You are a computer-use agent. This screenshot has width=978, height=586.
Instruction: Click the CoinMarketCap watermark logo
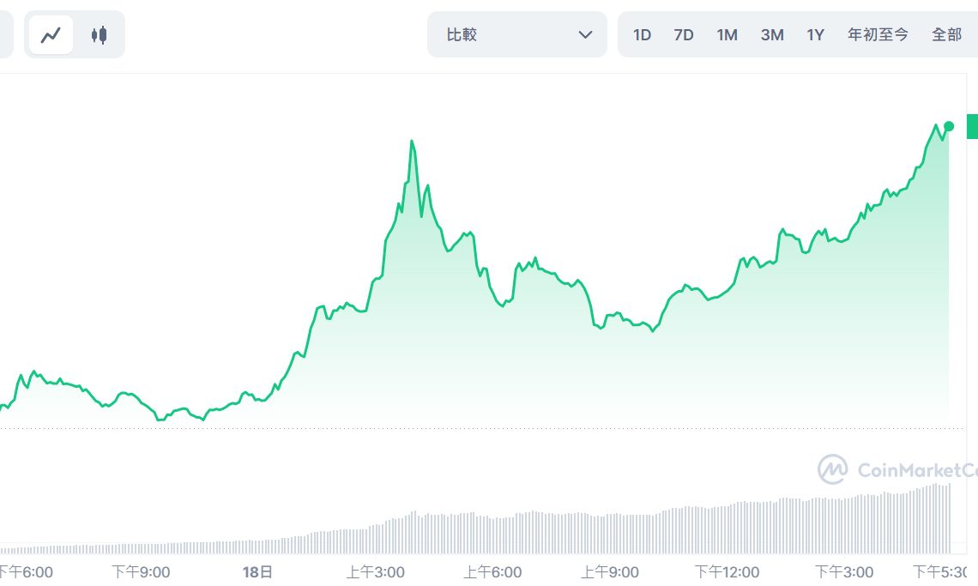click(x=831, y=469)
